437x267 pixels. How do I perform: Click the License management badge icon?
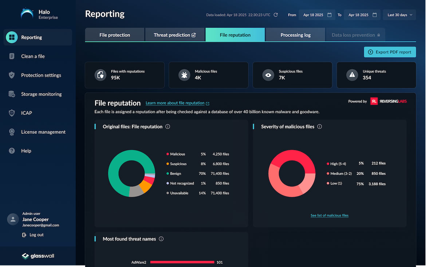[12, 132]
